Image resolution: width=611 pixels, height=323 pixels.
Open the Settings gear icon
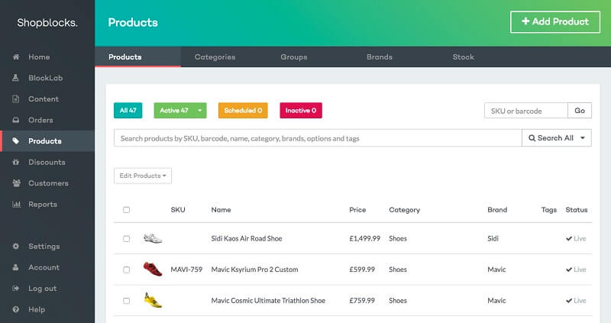tap(15, 246)
